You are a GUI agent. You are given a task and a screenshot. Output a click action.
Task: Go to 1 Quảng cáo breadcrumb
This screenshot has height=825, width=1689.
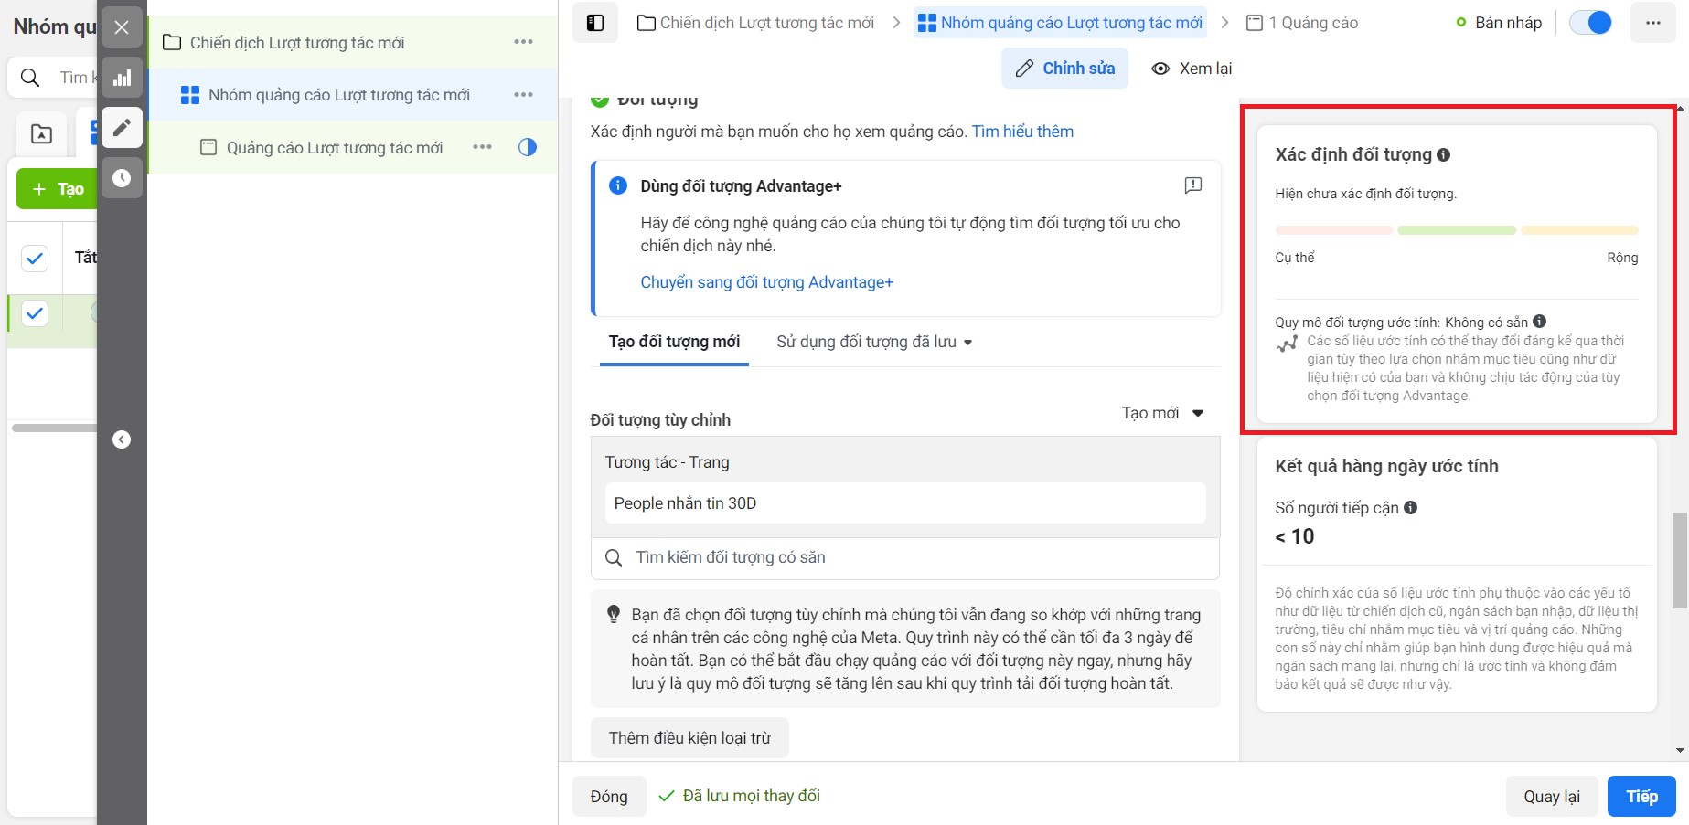click(1302, 23)
